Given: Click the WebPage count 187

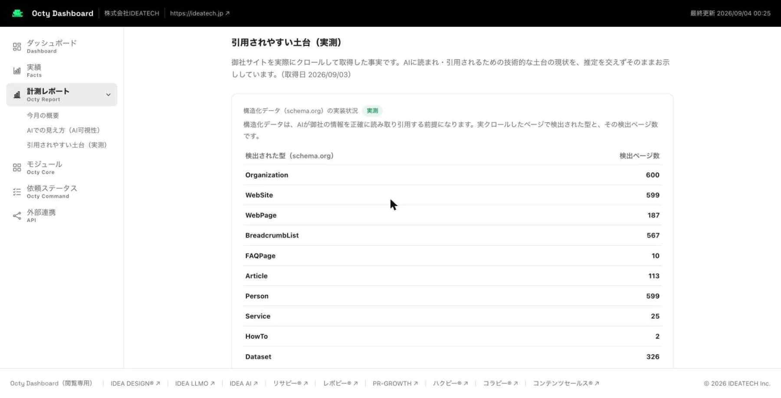Looking at the screenshot, I should 653,215.
